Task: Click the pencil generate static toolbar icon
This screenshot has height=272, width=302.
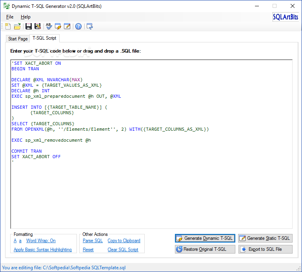Action: tap(67, 26)
